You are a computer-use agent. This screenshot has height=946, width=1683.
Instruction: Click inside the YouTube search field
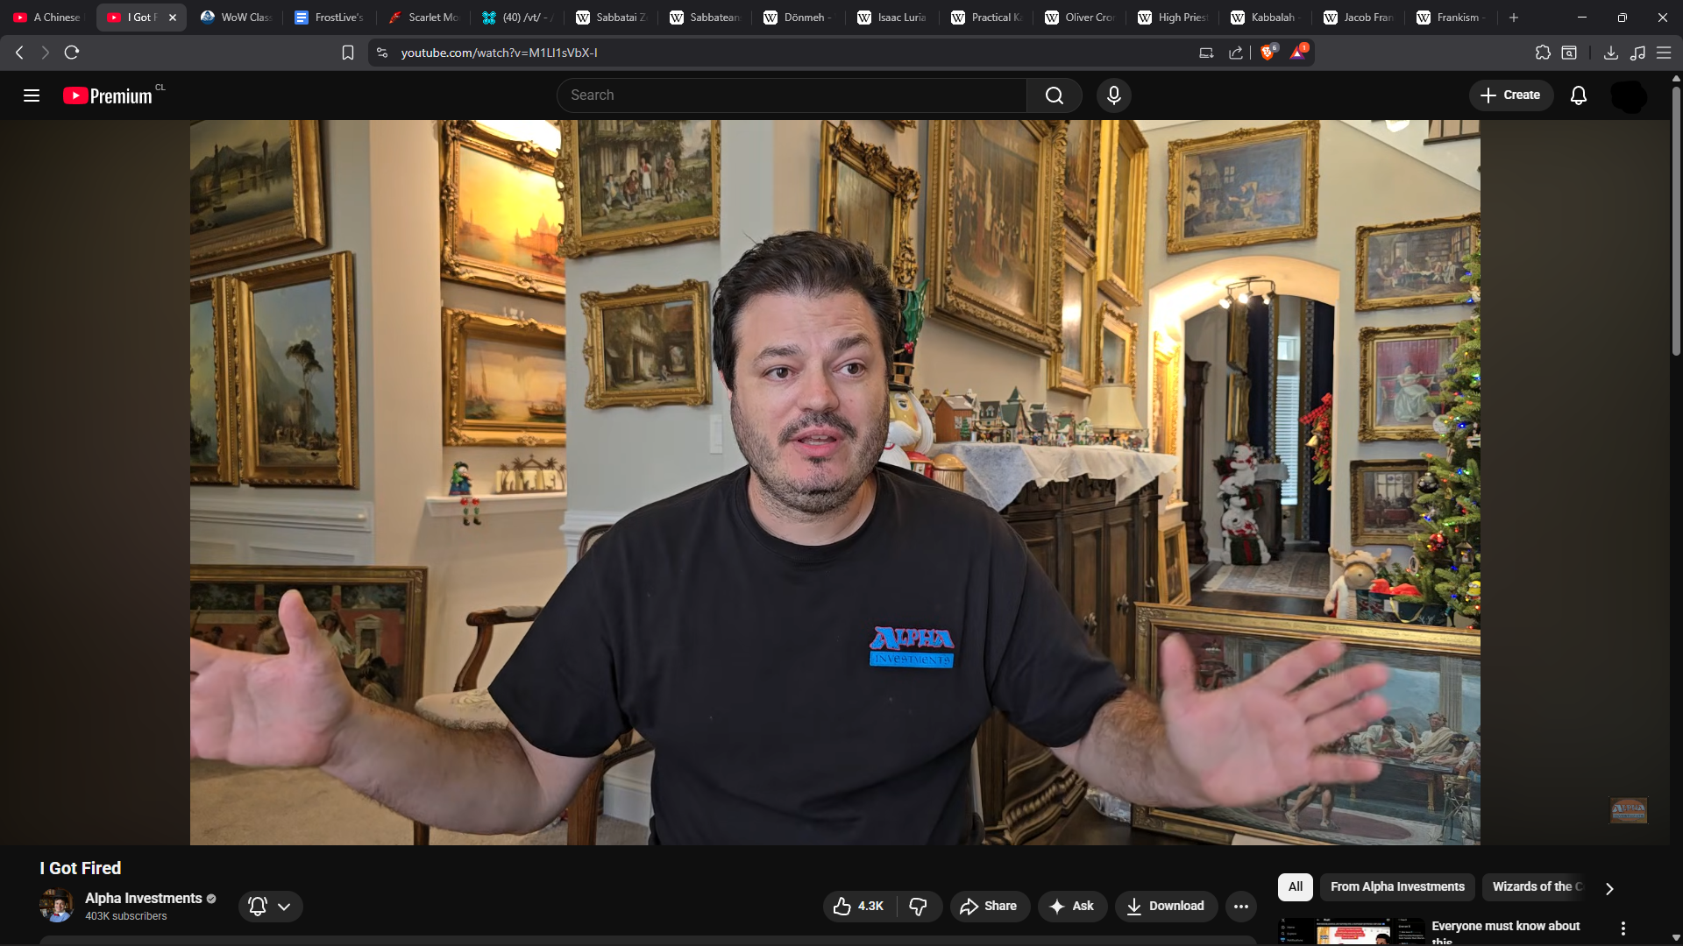[x=789, y=95]
